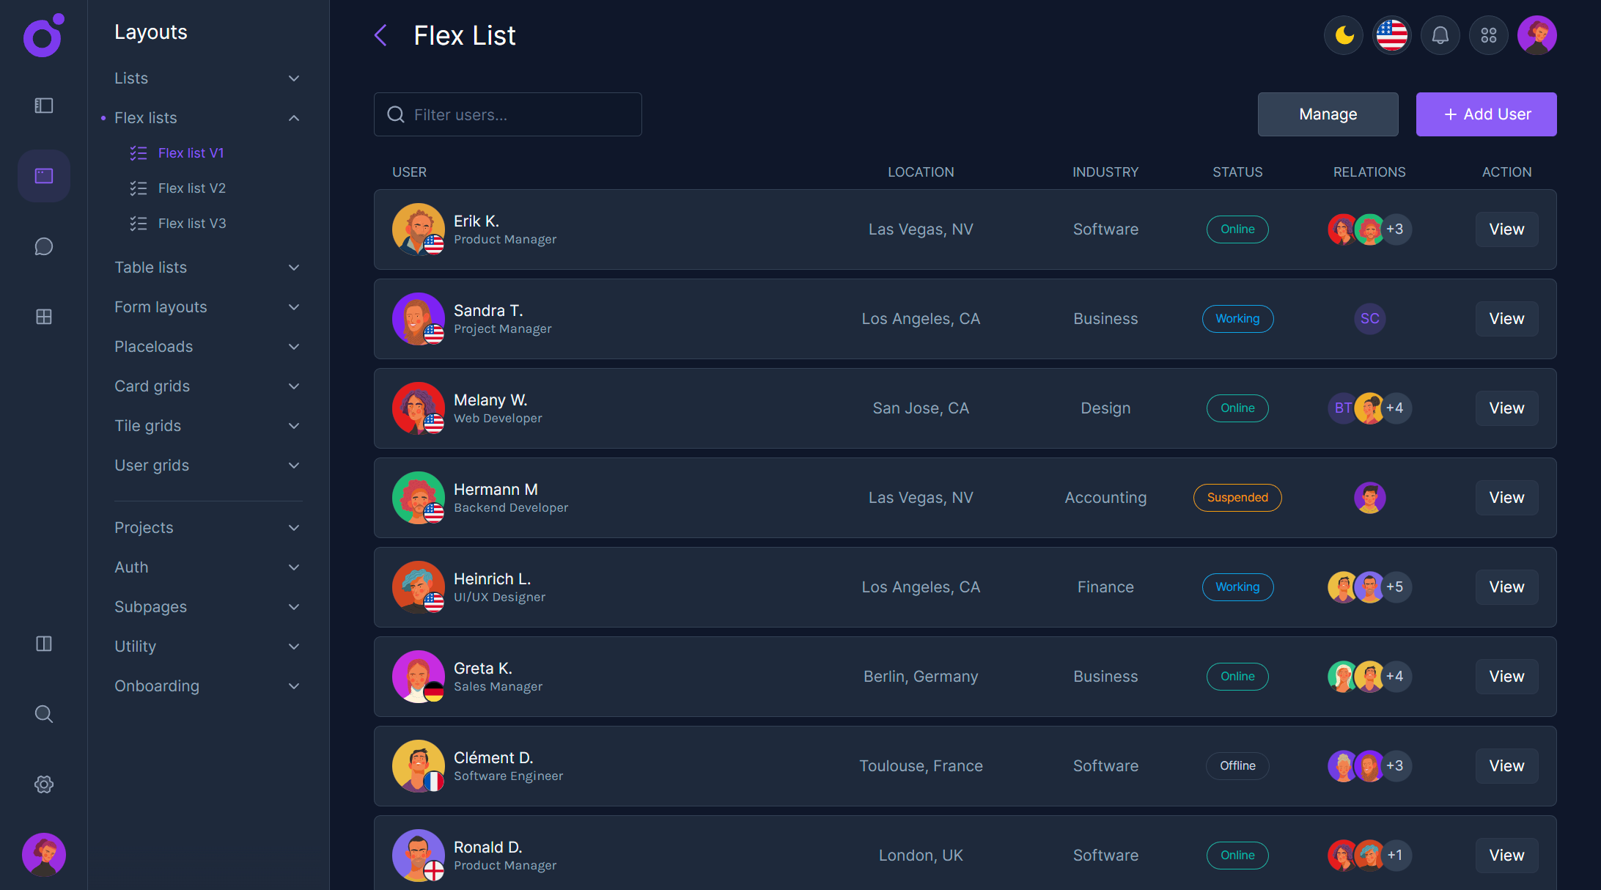1601x890 pixels.
Task: Expand the Projects section
Action: click(293, 527)
